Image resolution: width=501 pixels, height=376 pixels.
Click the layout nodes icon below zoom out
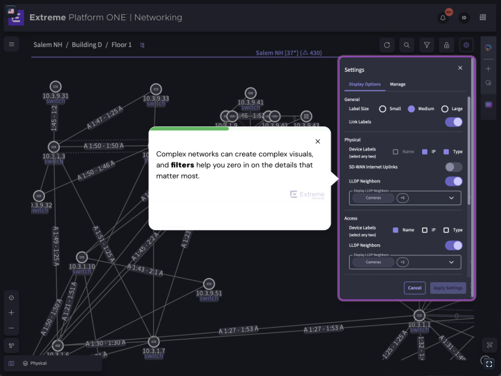click(x=11, y=345)
